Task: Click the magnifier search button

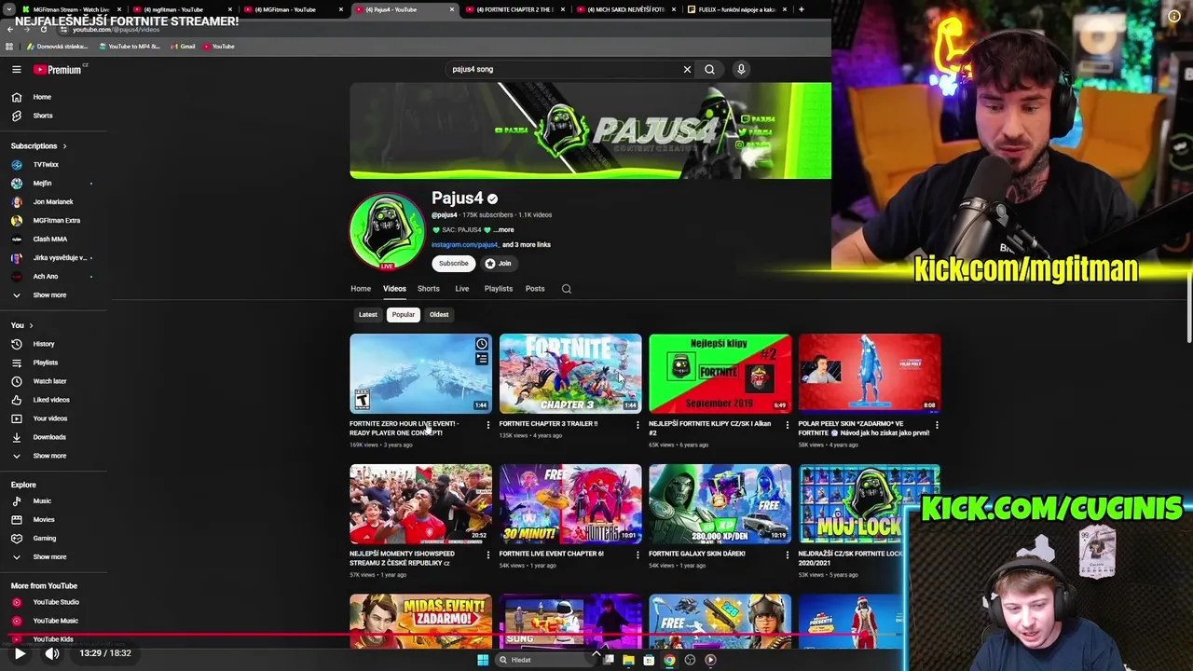Action: [709, 69]
